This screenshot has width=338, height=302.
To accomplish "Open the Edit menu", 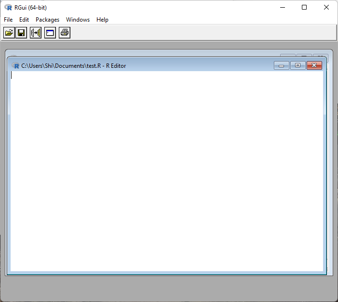I will point(24,20).
